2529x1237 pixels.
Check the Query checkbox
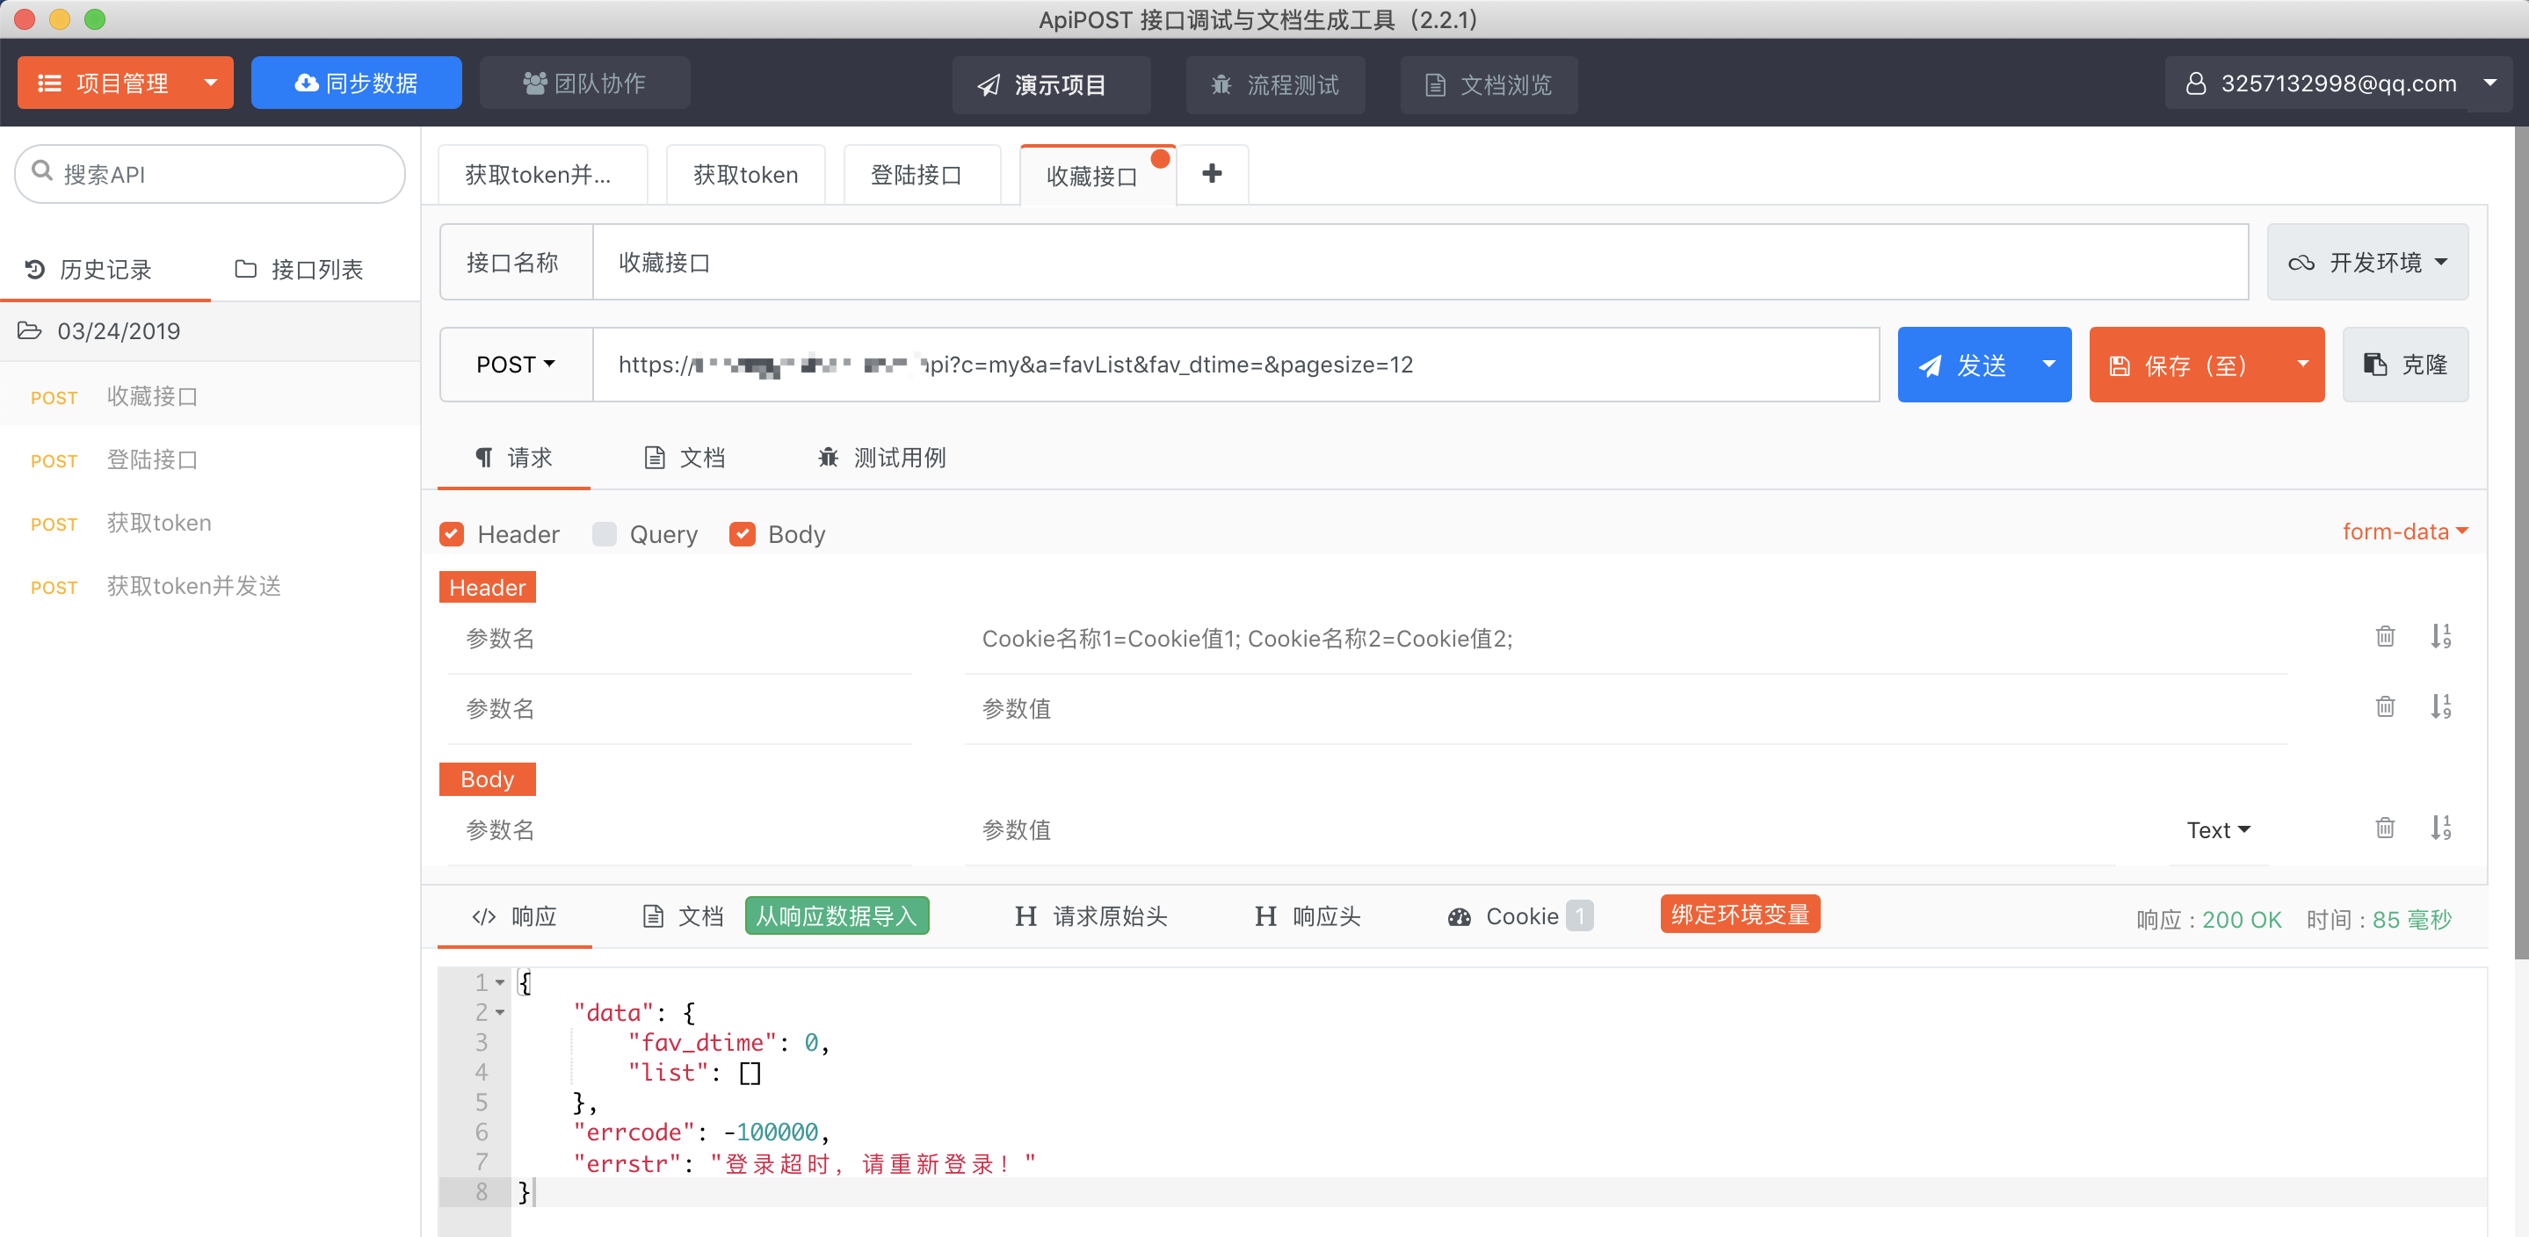pyautogui.click(x=604, y=534)
